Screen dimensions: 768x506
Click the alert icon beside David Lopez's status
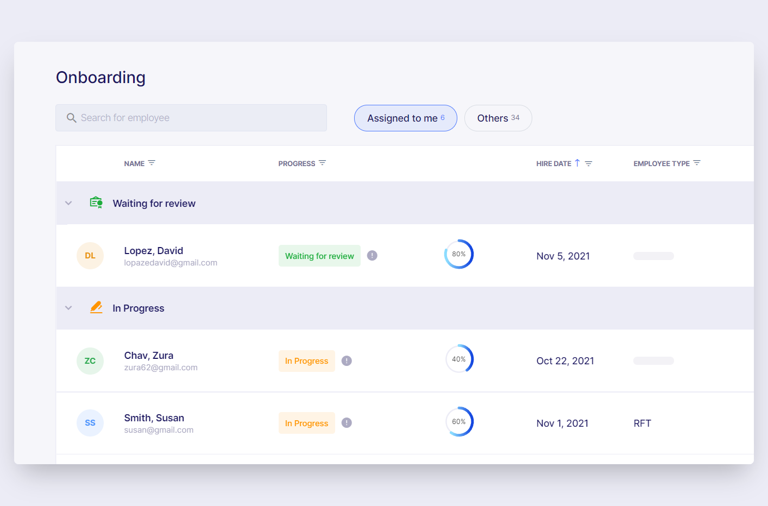click(x=372, y=256)
